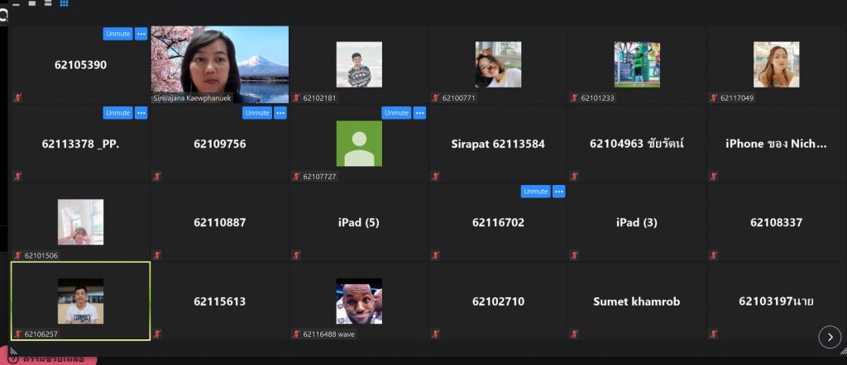Open more options for participant 62109756
This screenshot has width=847, height=365.
coord(280,112)
